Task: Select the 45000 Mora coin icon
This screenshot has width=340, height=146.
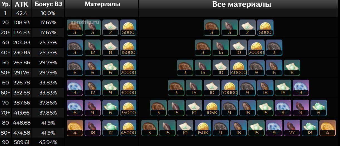Action: pos(128,128)
